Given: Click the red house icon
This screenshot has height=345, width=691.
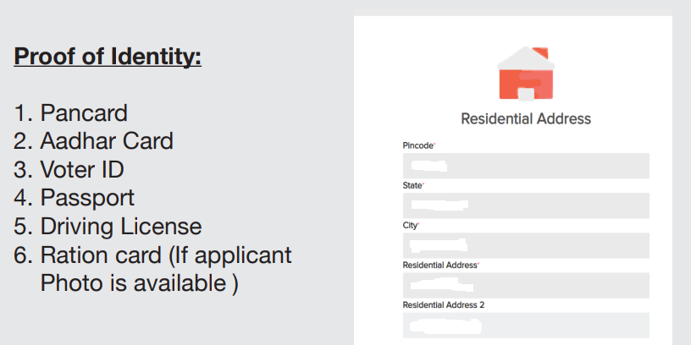Looking at the screenshot, I should [526, 74].
